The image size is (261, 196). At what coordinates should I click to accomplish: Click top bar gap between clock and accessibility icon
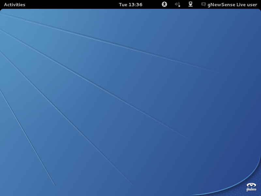152,5
